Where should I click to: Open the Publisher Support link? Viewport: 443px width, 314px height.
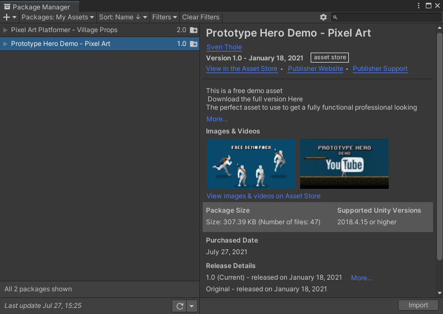tap(380, 69)
